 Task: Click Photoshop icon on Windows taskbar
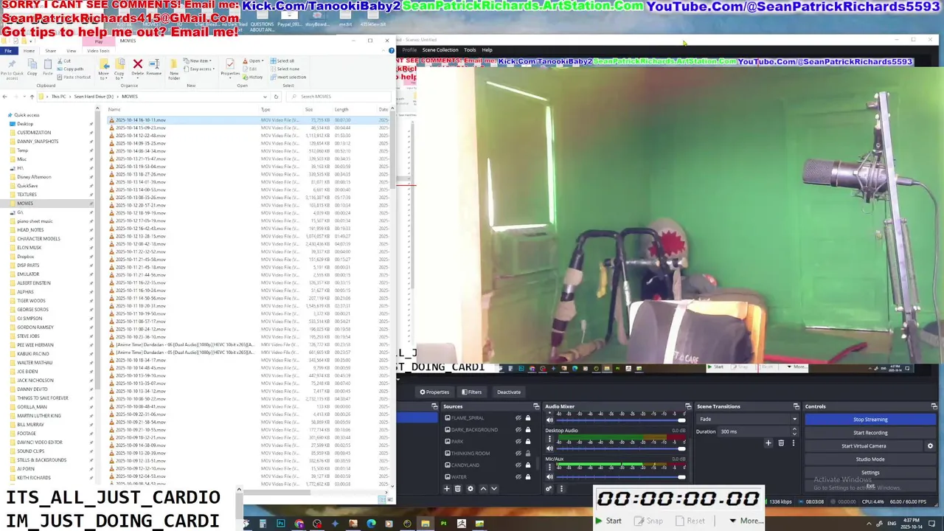281,524
